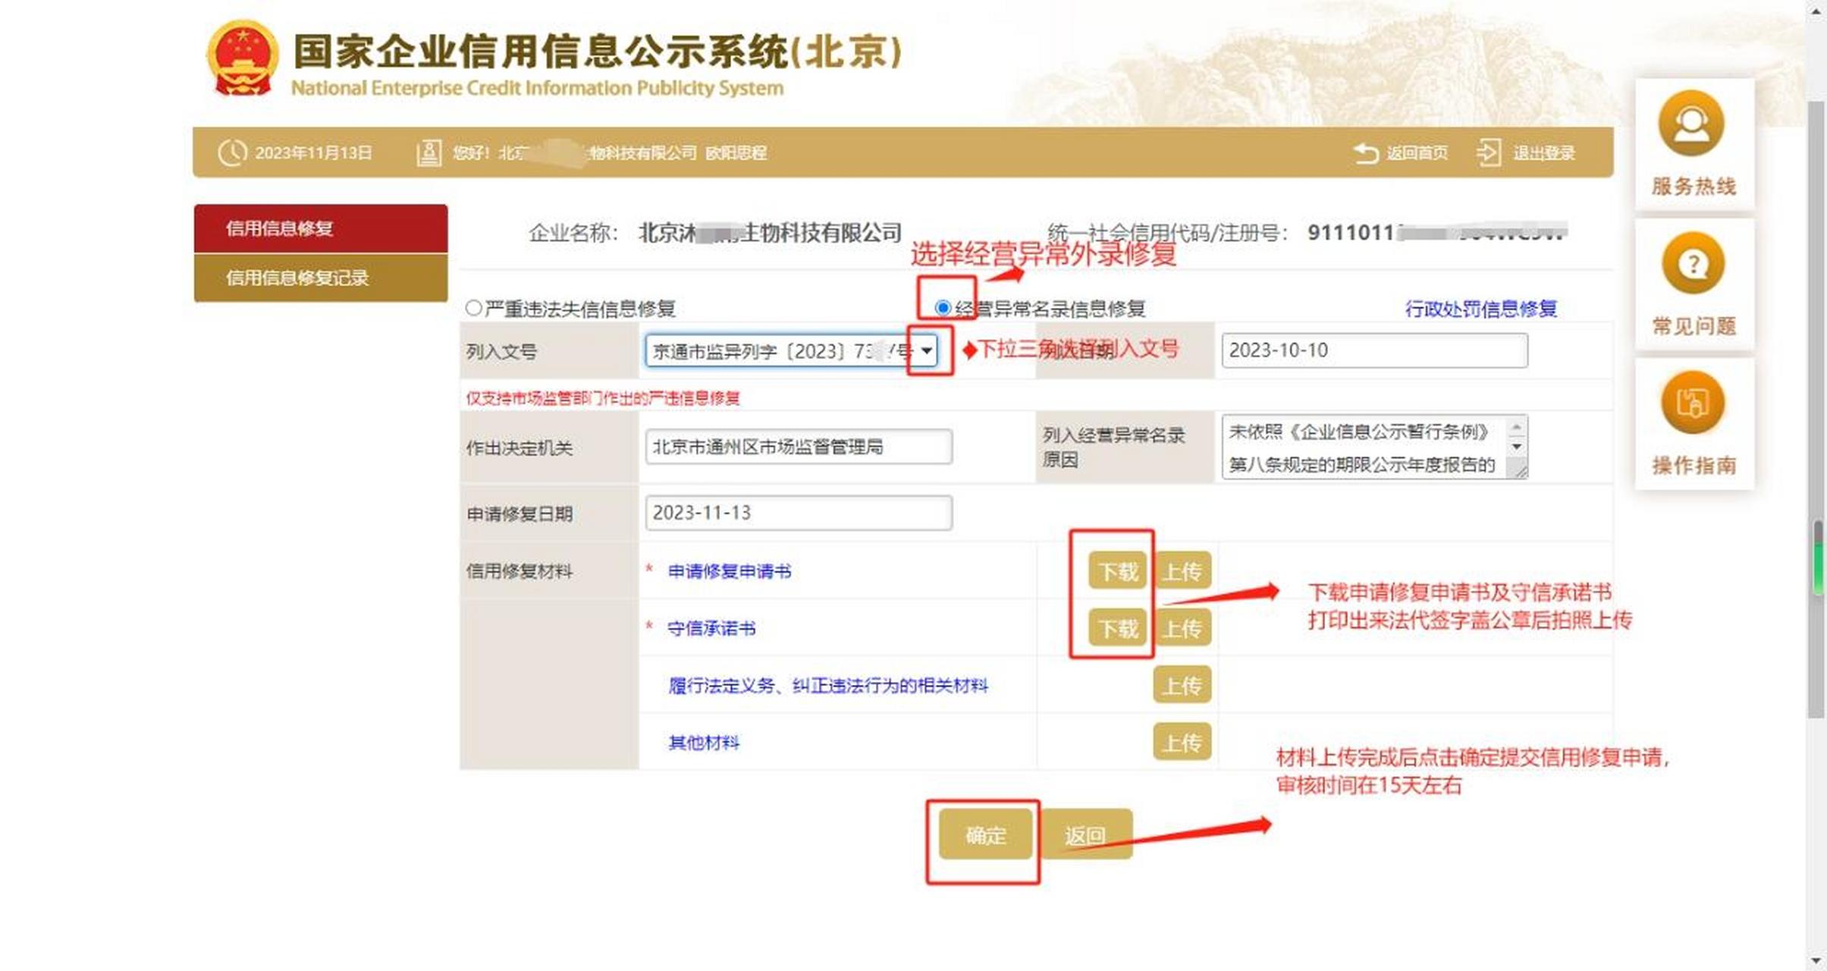Upload the 守信承诺书 file
Image resolution: width=1827 pixels, height=971 pixels.
1182,628
